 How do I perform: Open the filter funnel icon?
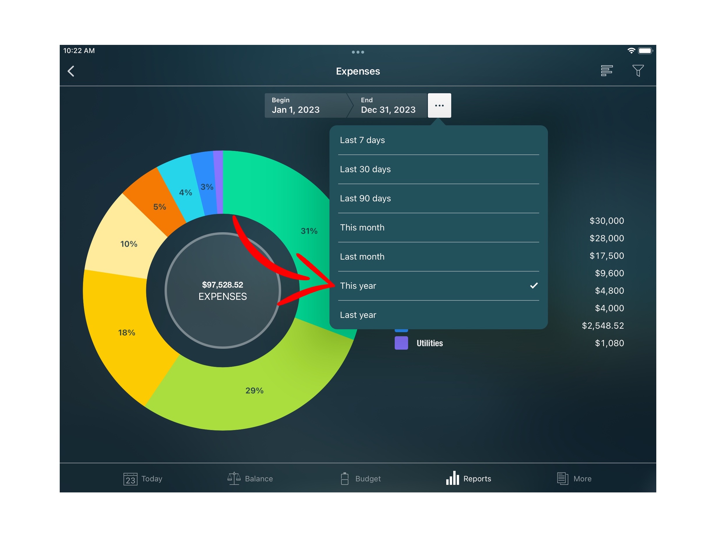click(638, 71)
